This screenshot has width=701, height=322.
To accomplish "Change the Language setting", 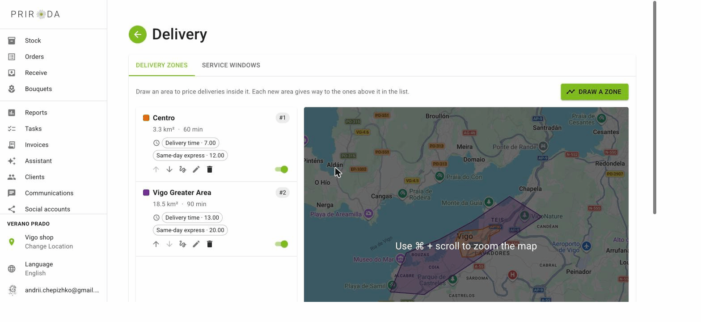I will click(x=53, y=269).
